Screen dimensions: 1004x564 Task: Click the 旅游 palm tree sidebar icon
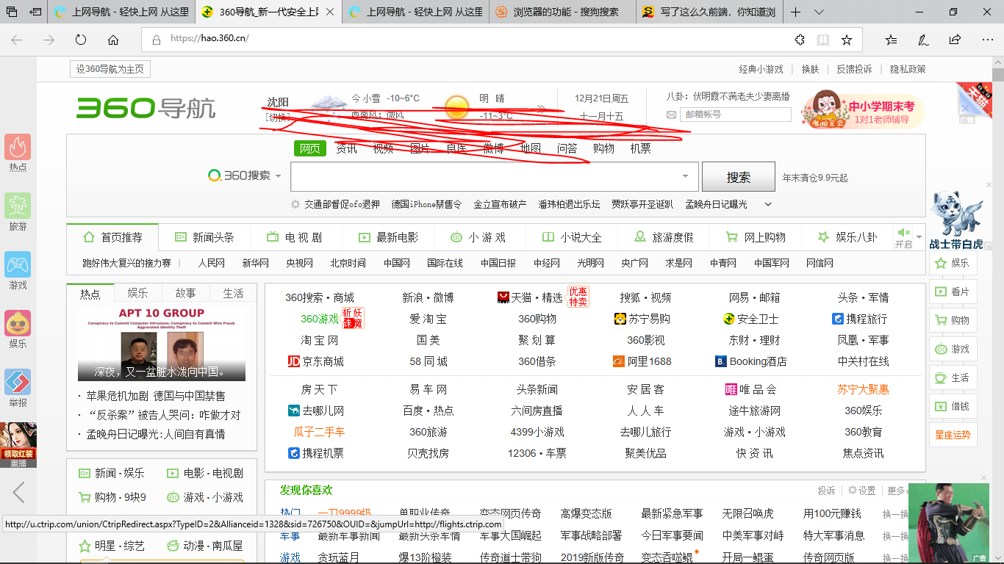pyautogui.click(x=18, y=206)
